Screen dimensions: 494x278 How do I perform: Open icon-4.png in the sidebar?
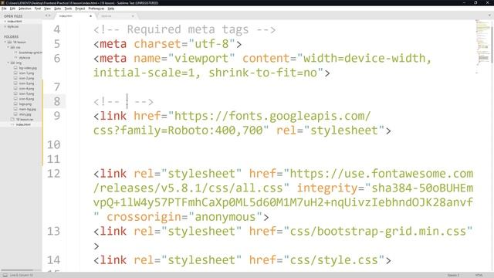pos(26,89)
